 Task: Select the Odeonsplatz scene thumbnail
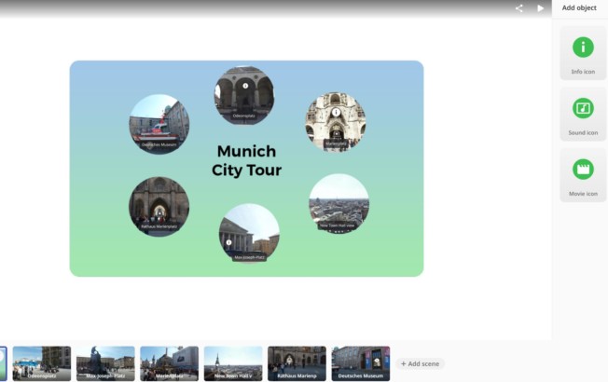point(41,362)
